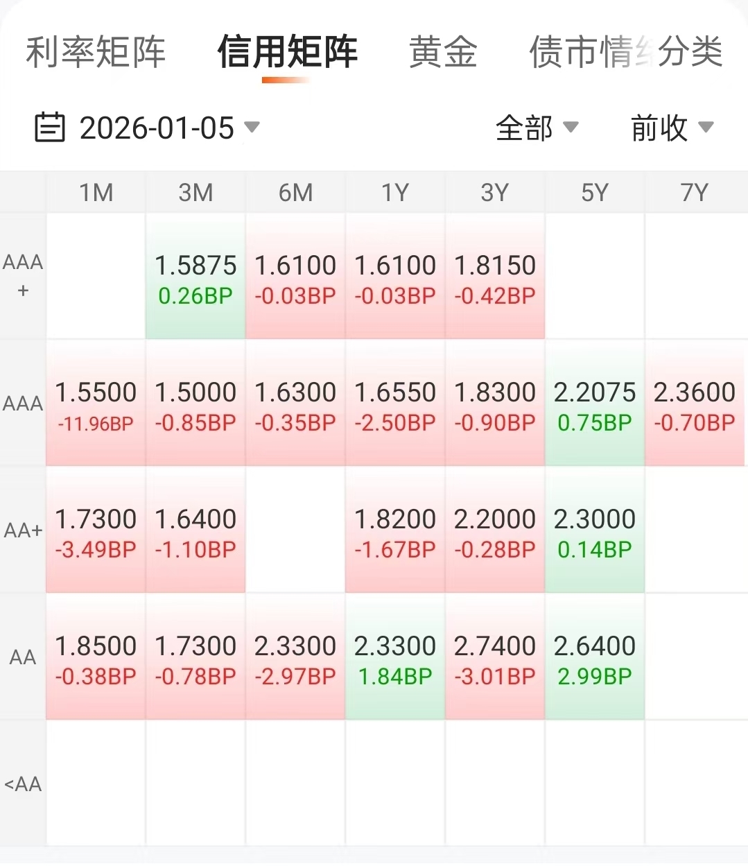Select the AAA+ row label

click(23, 276)
